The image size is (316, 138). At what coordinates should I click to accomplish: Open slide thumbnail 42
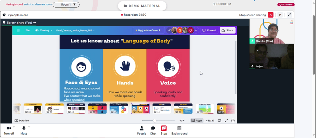point(119,108)
